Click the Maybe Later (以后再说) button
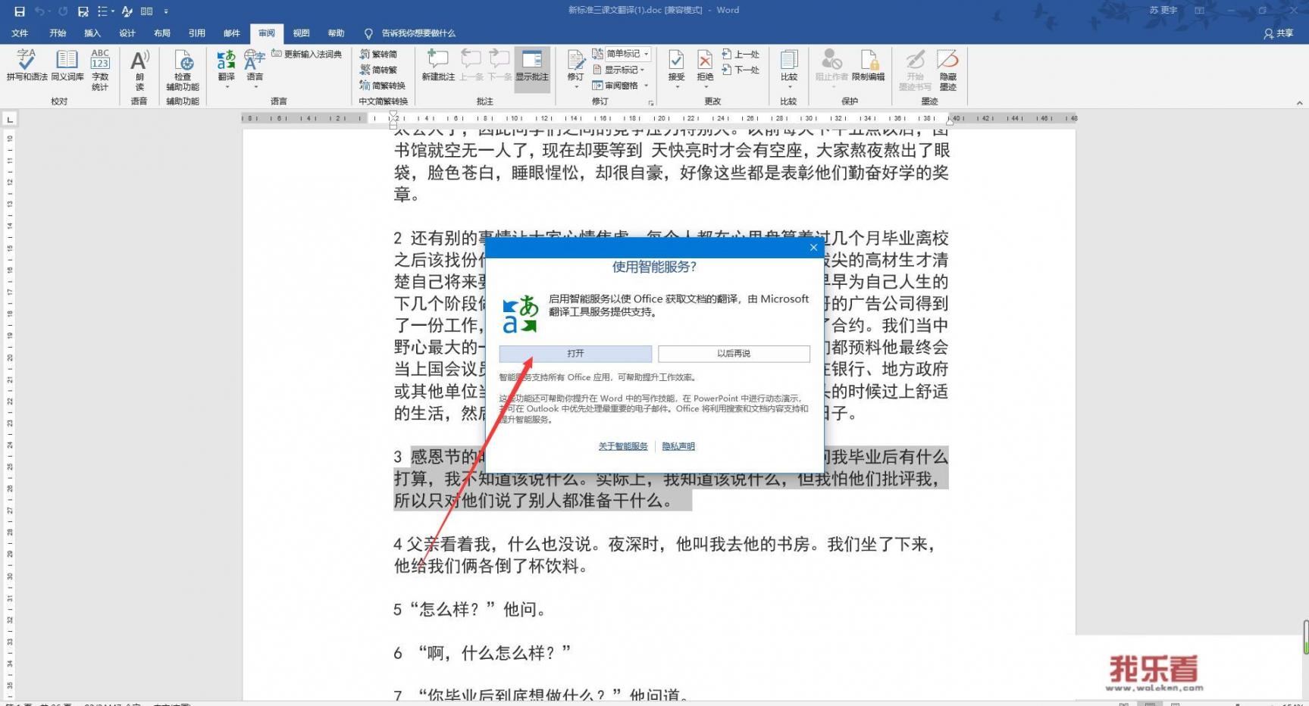Image resolution: width=1309 pixels, height=706 pixels. (x=734, y=354)
